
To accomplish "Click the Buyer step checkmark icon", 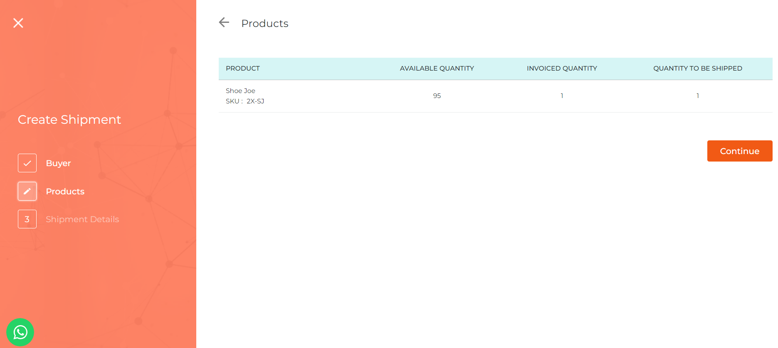I will (27, 163).
